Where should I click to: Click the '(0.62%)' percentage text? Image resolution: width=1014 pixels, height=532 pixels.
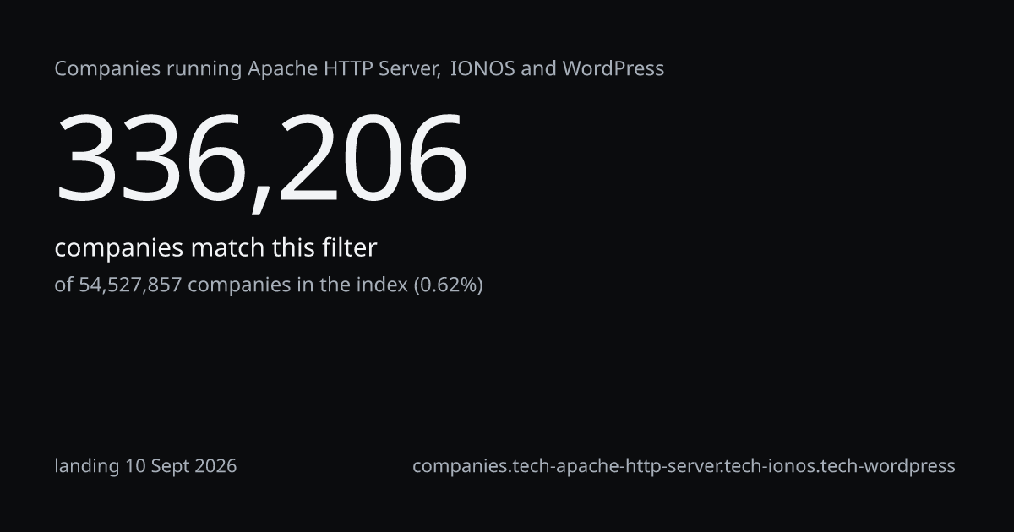[x=448, y=285]
